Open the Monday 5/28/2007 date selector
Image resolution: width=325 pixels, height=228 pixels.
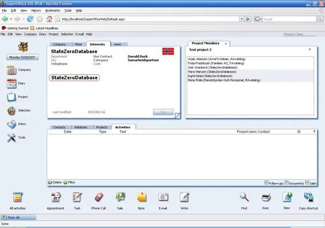click(21, 57)
